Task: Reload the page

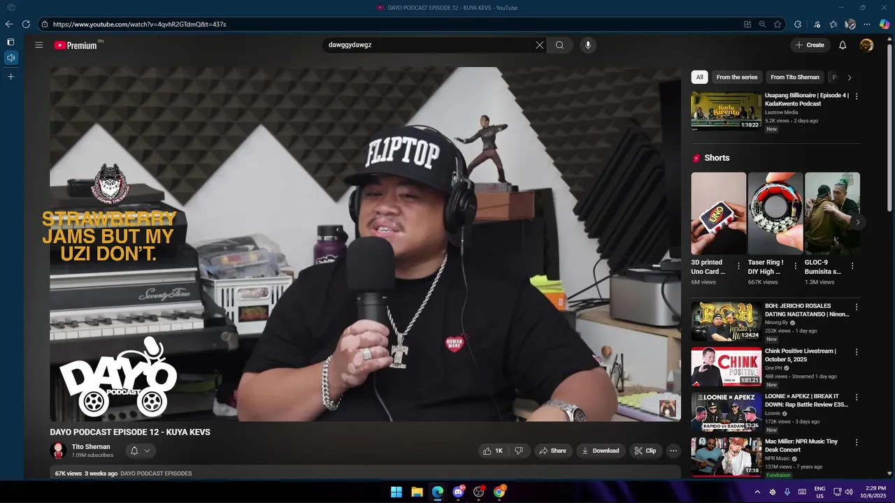Action: click(x=26, y=24)
